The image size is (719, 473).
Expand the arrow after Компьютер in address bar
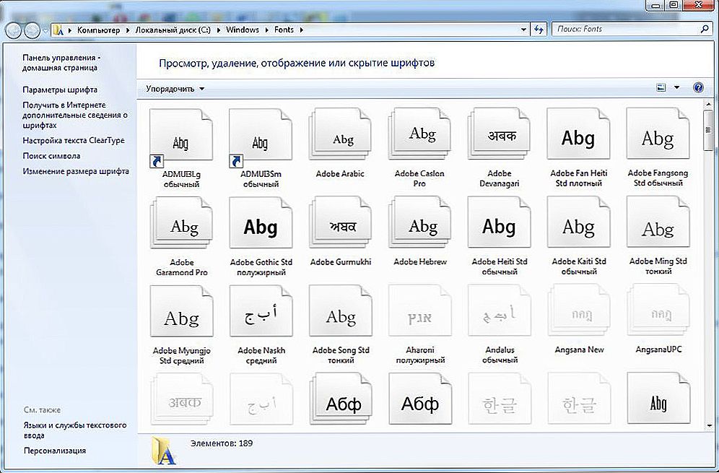tap(128, 30)
